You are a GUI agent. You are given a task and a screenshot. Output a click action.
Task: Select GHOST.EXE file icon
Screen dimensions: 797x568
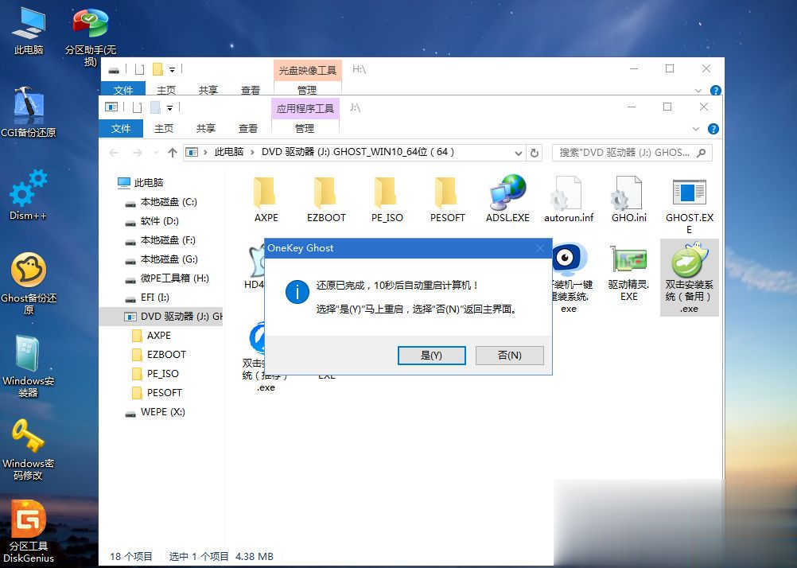point(690,206)
